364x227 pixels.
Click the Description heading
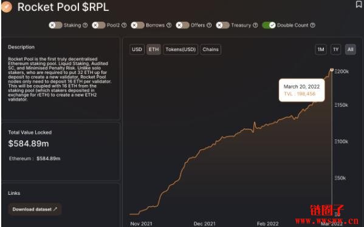click(21, 47)
